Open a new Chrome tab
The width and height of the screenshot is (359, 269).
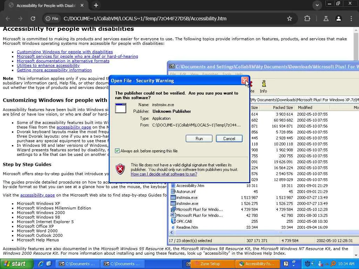coord(96,5)
